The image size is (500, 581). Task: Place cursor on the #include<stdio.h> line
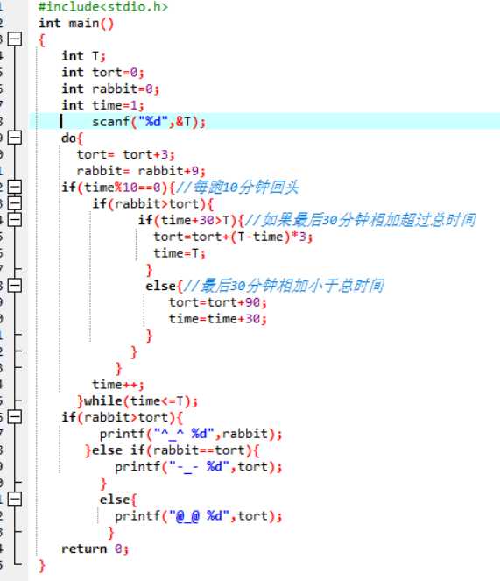coord(103,7)
